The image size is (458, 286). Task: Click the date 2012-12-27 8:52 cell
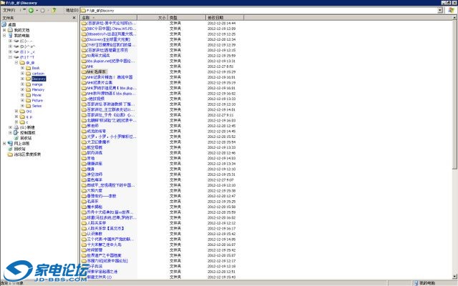tap(220, 66)
